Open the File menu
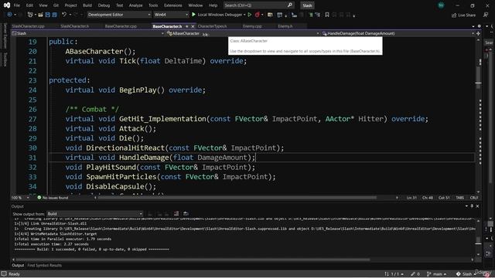This screenshot has width=495, height=278. [17, 5]
